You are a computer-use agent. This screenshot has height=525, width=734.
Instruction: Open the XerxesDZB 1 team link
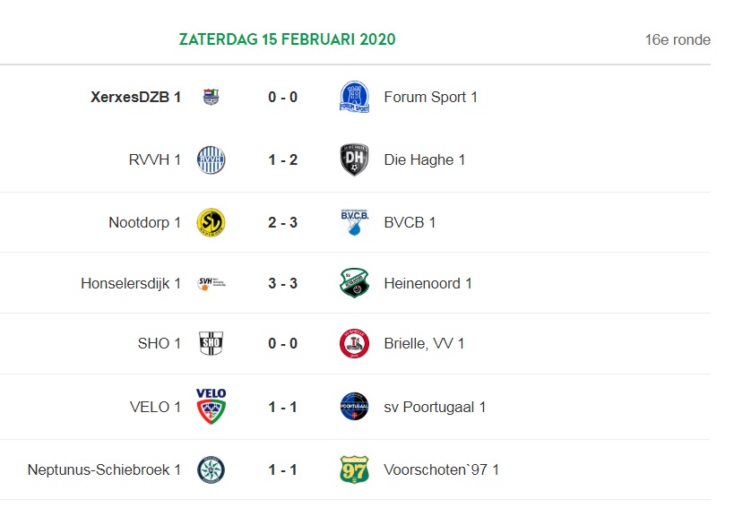(x=135, y=97)
